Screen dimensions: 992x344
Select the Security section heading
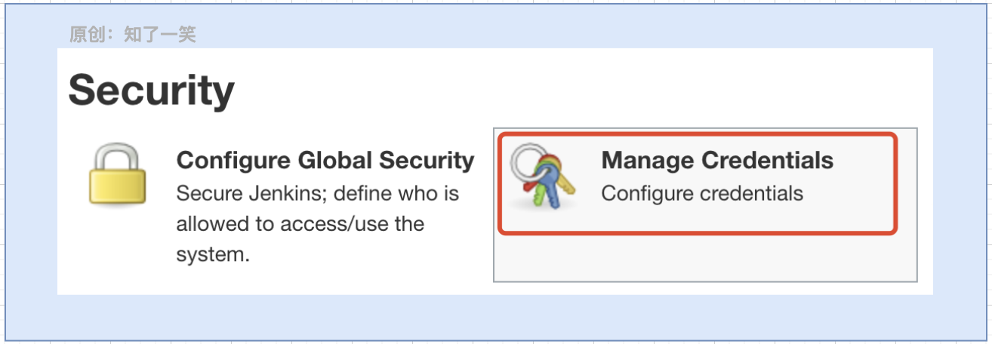coord(152,91)
